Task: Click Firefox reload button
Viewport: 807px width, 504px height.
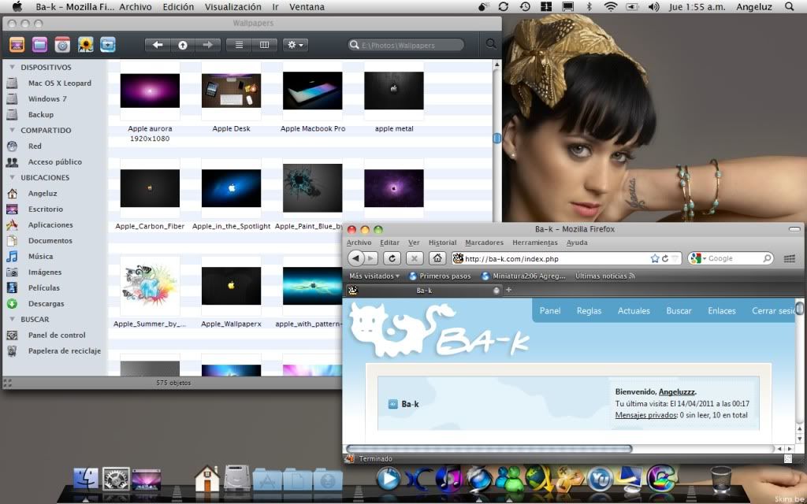Action: point(392,258)
